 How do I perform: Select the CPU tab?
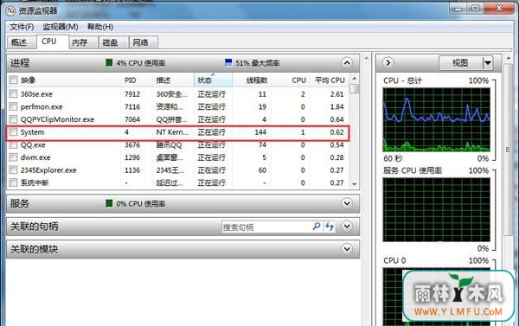(x=53, y=42)
